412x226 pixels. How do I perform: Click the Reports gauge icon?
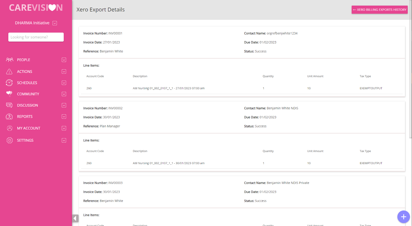pos(9,116)
